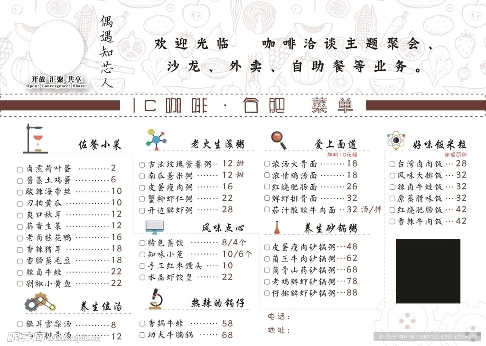Click the 热辣的锅仔 section heading
The height and width of the screenshot is (346, 486).
coord(218,303)
